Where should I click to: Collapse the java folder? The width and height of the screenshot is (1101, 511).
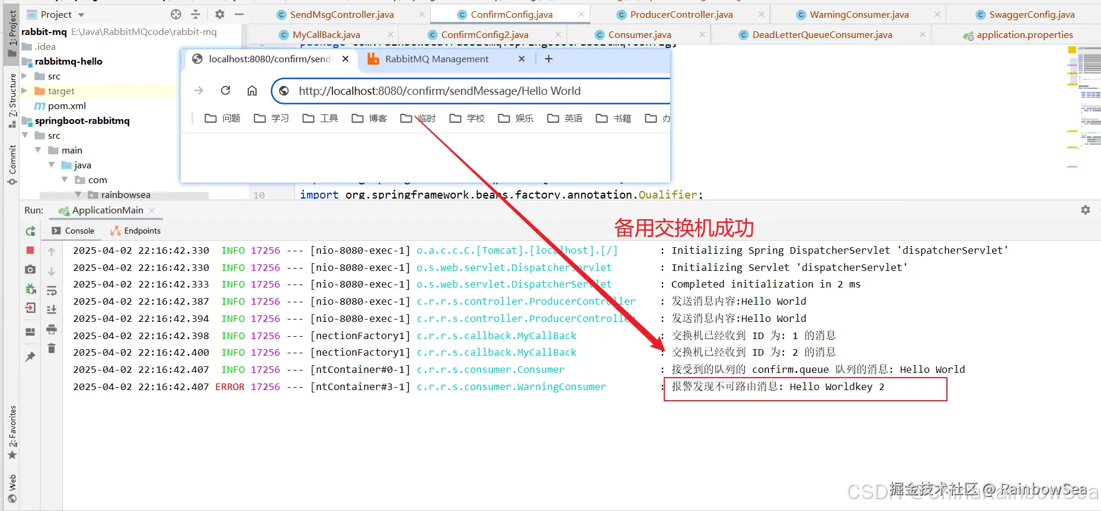click(x=52, y=165)
